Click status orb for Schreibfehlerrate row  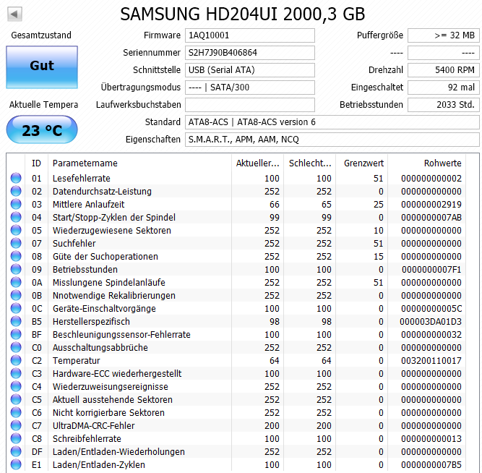tap(16, 438)
